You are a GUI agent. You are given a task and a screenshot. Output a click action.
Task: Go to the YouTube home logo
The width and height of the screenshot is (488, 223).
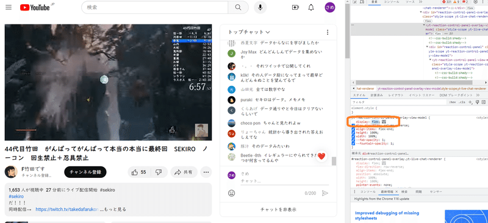pos(35,7)
